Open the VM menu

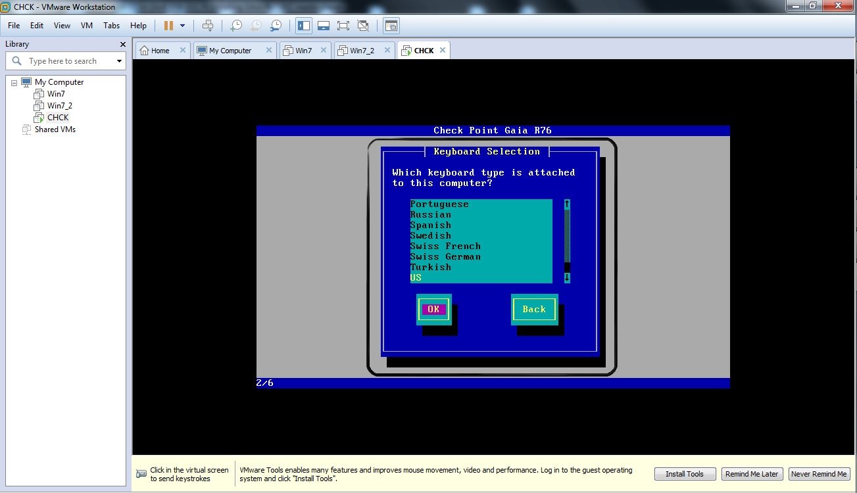pos(87,26)
